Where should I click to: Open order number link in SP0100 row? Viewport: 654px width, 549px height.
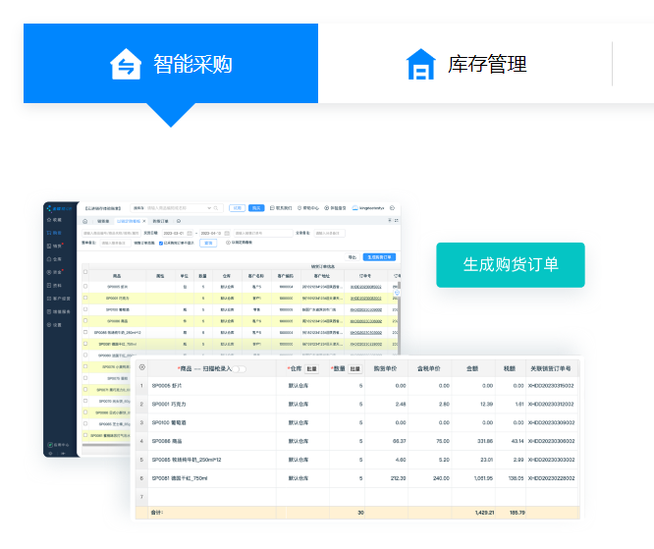[366, 309]
